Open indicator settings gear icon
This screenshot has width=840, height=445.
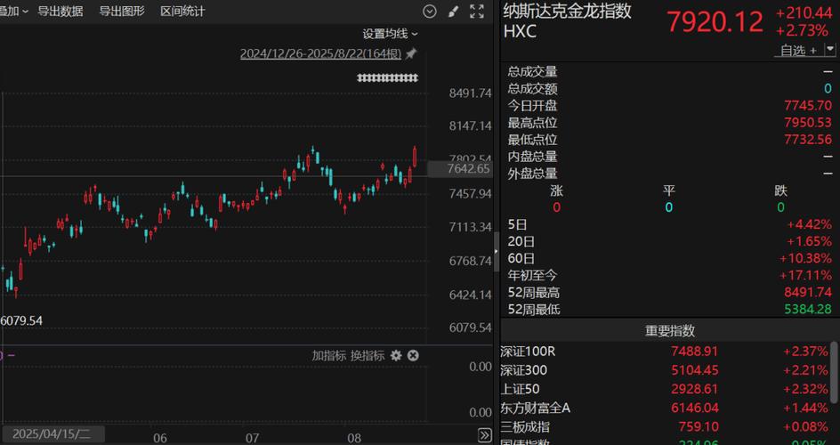[x=396, y=356]
